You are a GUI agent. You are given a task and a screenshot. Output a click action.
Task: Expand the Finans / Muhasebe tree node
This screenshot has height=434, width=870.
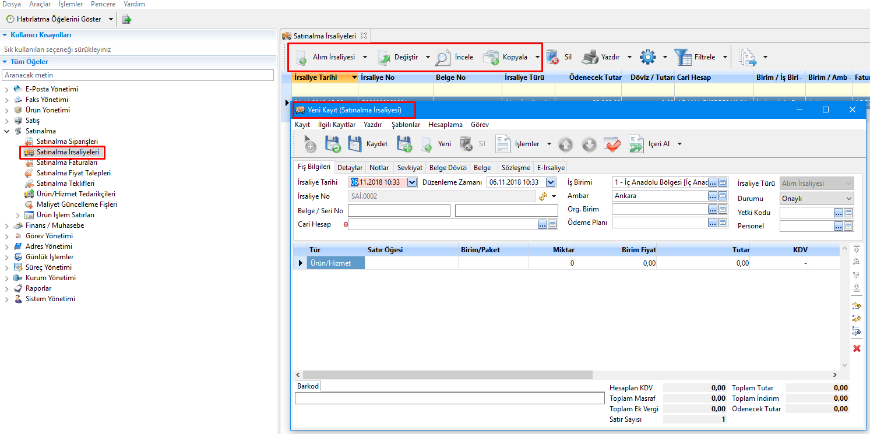[x=7, y=225]
